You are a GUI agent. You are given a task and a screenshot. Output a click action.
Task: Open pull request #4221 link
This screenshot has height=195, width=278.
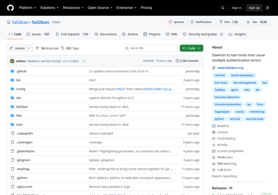coord(121,89)
